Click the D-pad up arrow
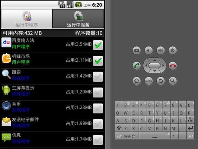Viewport: 198px width, 149px height. coord(154,60)
